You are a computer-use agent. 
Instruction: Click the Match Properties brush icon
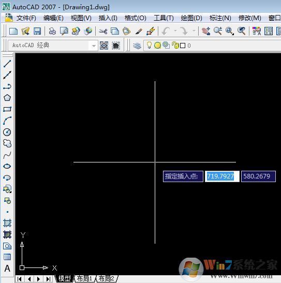pyautogui.click(x=139, y=32)
